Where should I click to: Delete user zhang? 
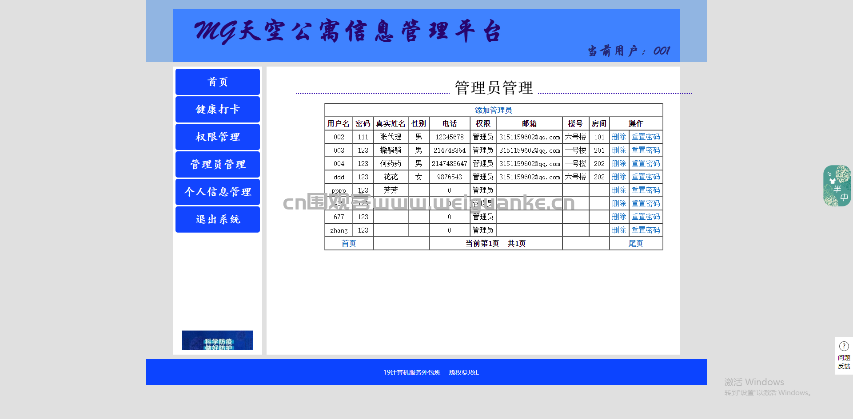619,230
